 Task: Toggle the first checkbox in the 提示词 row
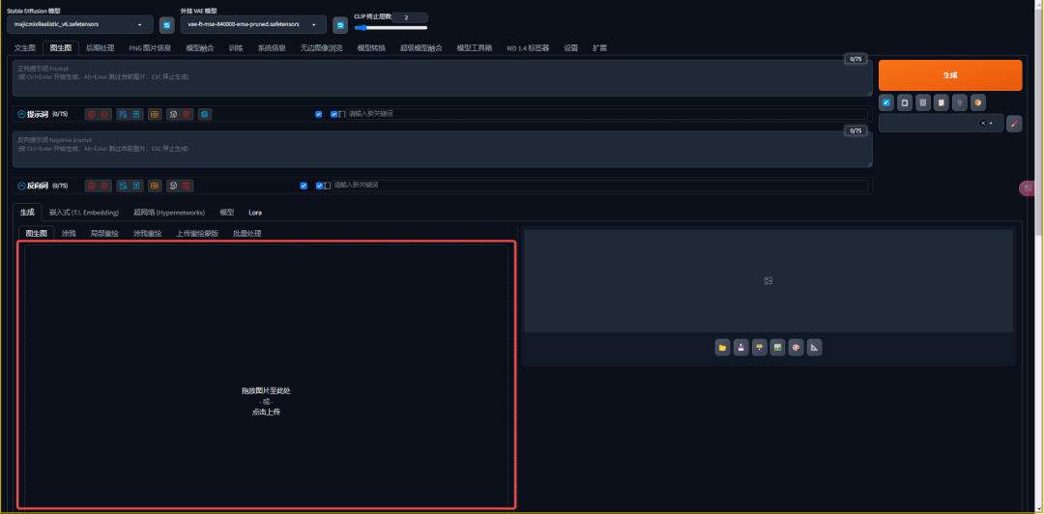318,115
